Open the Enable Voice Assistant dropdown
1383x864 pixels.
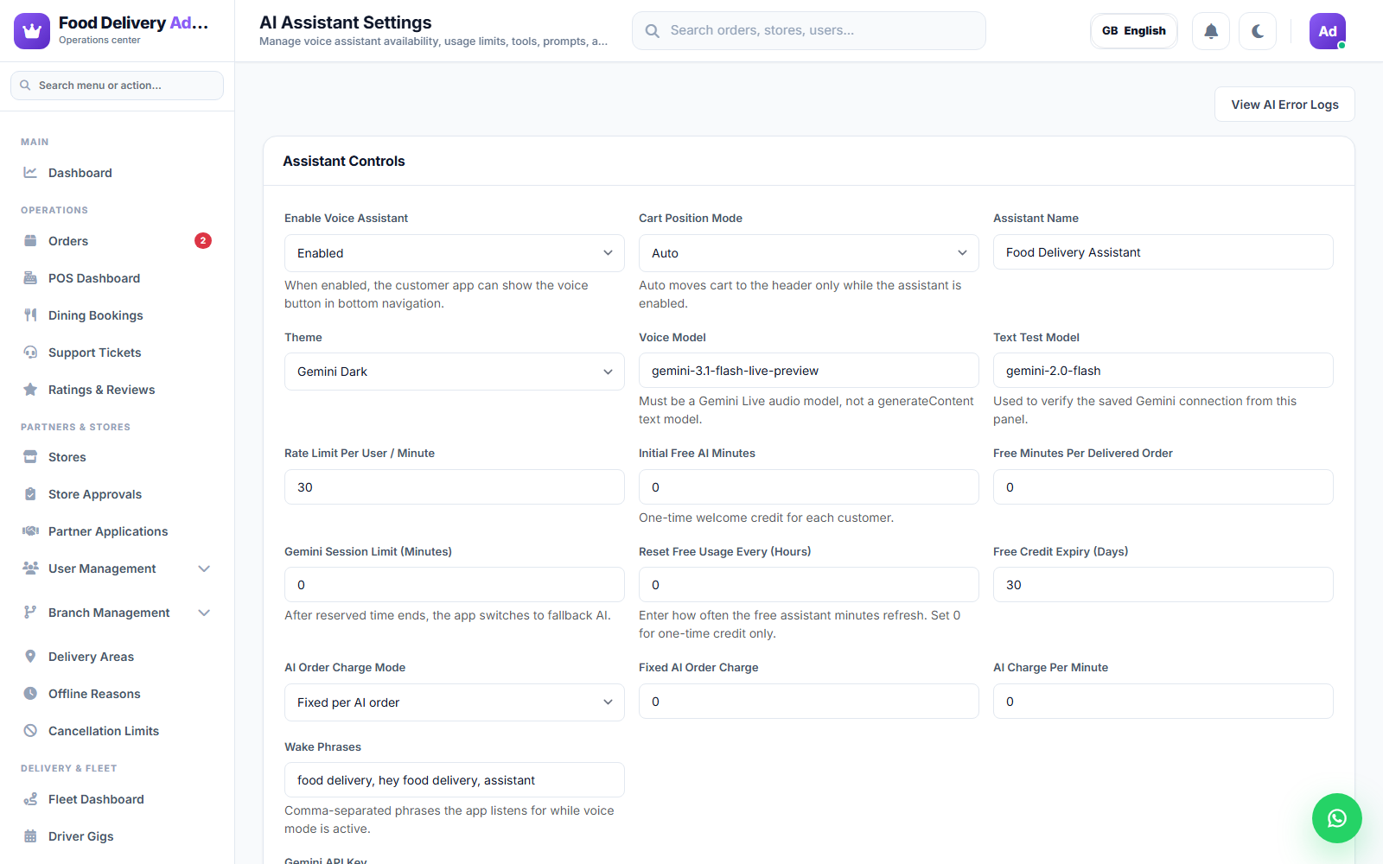coord(455,253)
